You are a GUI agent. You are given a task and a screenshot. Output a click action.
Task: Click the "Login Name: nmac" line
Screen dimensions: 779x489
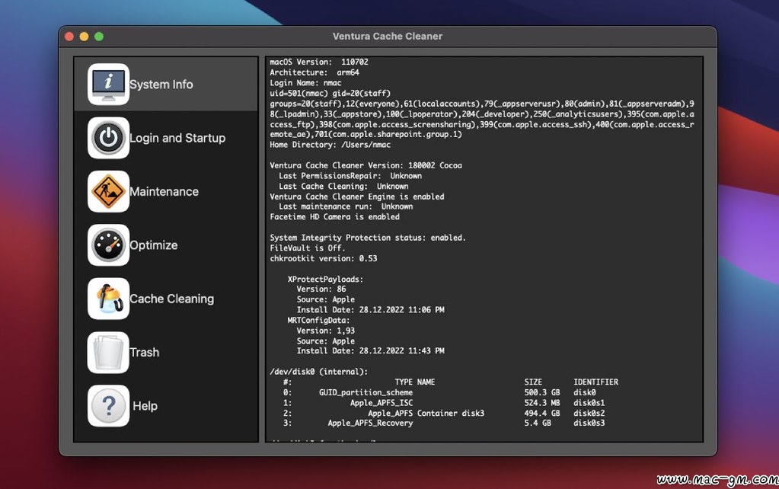305,83
